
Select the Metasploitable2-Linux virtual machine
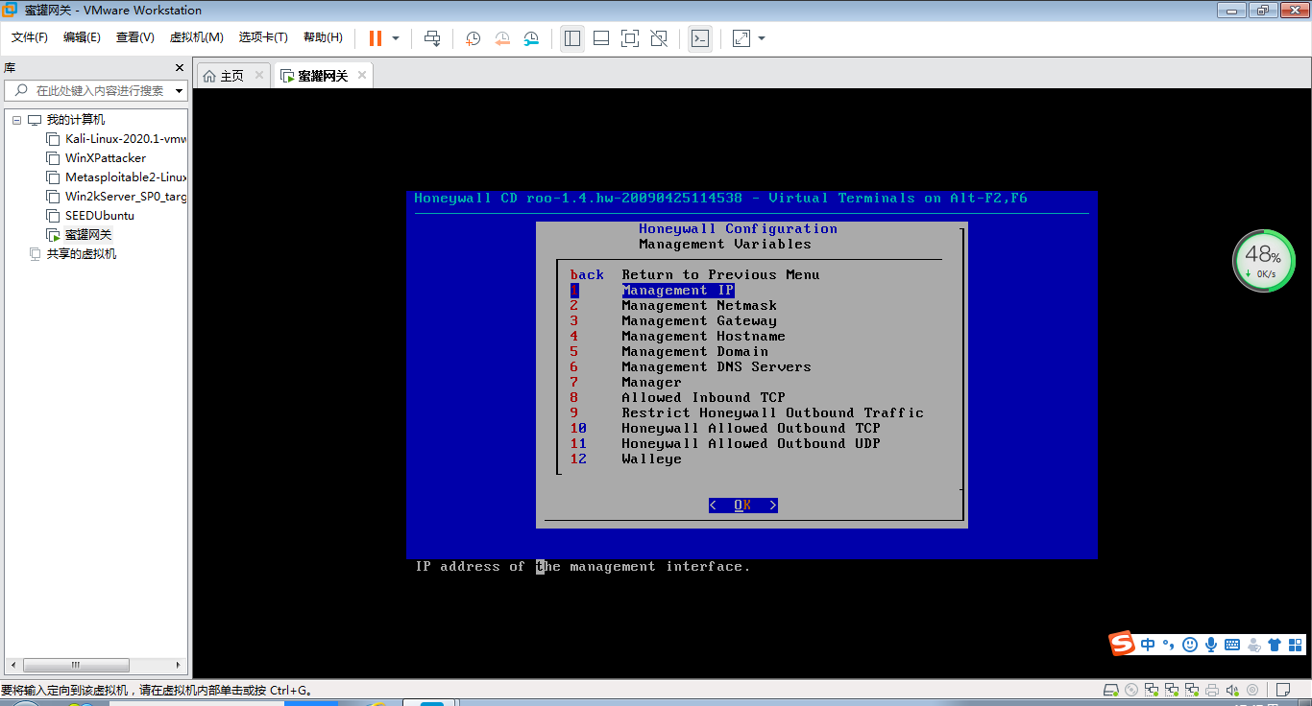click(126, 177)
